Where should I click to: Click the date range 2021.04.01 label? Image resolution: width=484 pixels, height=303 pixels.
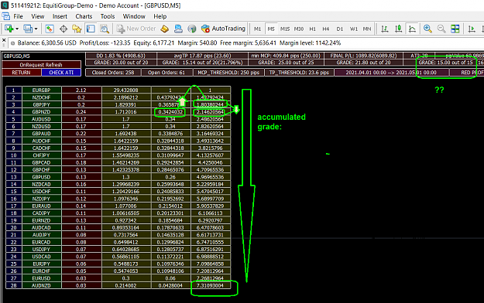(x=391, y=73)
